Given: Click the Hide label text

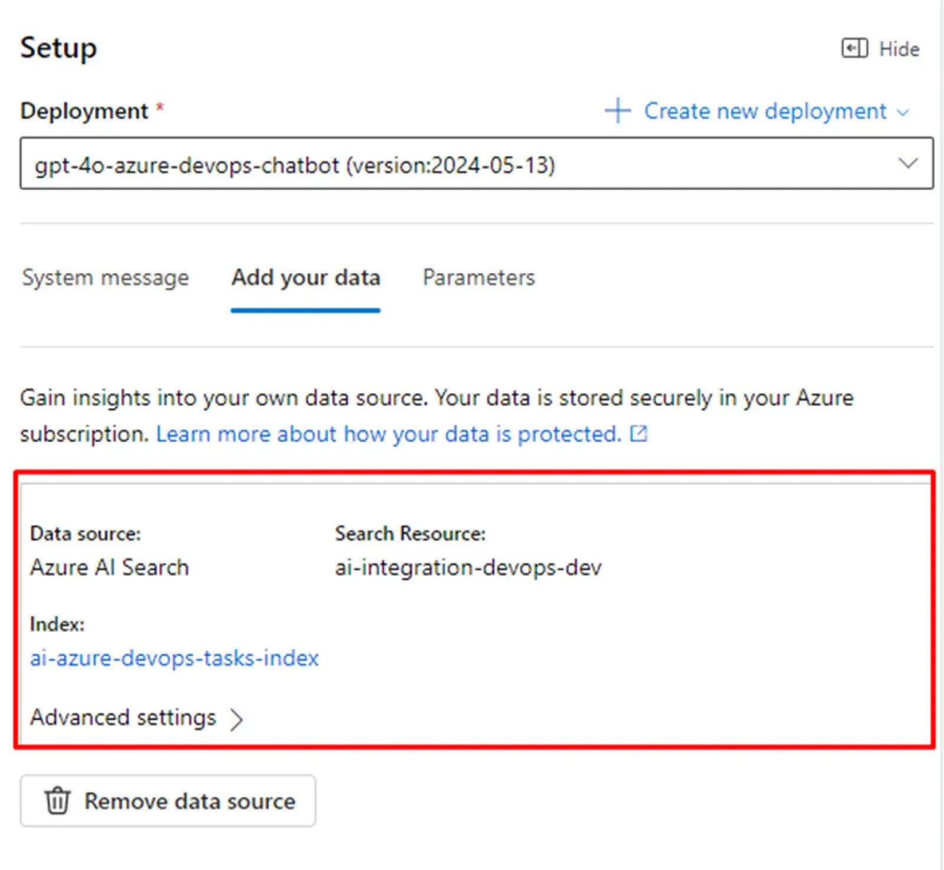Looking at the screenshot, I should pos(899,49).
